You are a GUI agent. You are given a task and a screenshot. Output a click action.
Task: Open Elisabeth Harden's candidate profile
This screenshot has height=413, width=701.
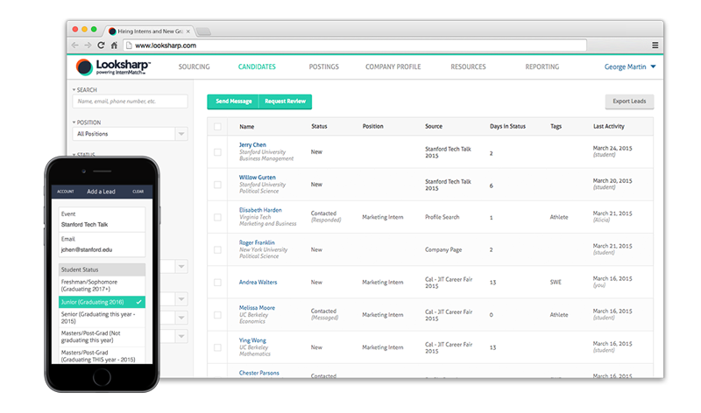pyautogui.click(x=260, y=210)
